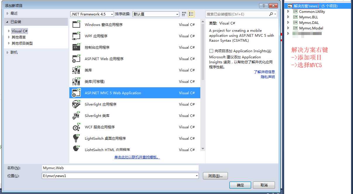Select the WCF 服务应用程序 template icon

(x=76, y=127)
